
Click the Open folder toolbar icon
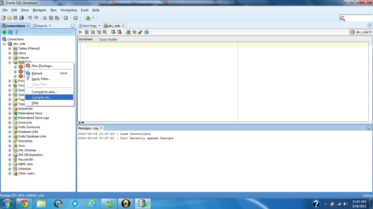9,18
